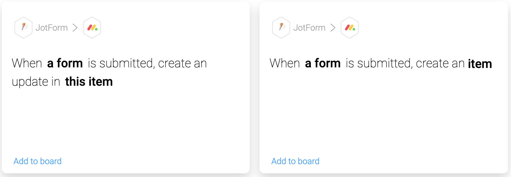Click the JotForm pencil icon in right card

[x=281, y=28]
